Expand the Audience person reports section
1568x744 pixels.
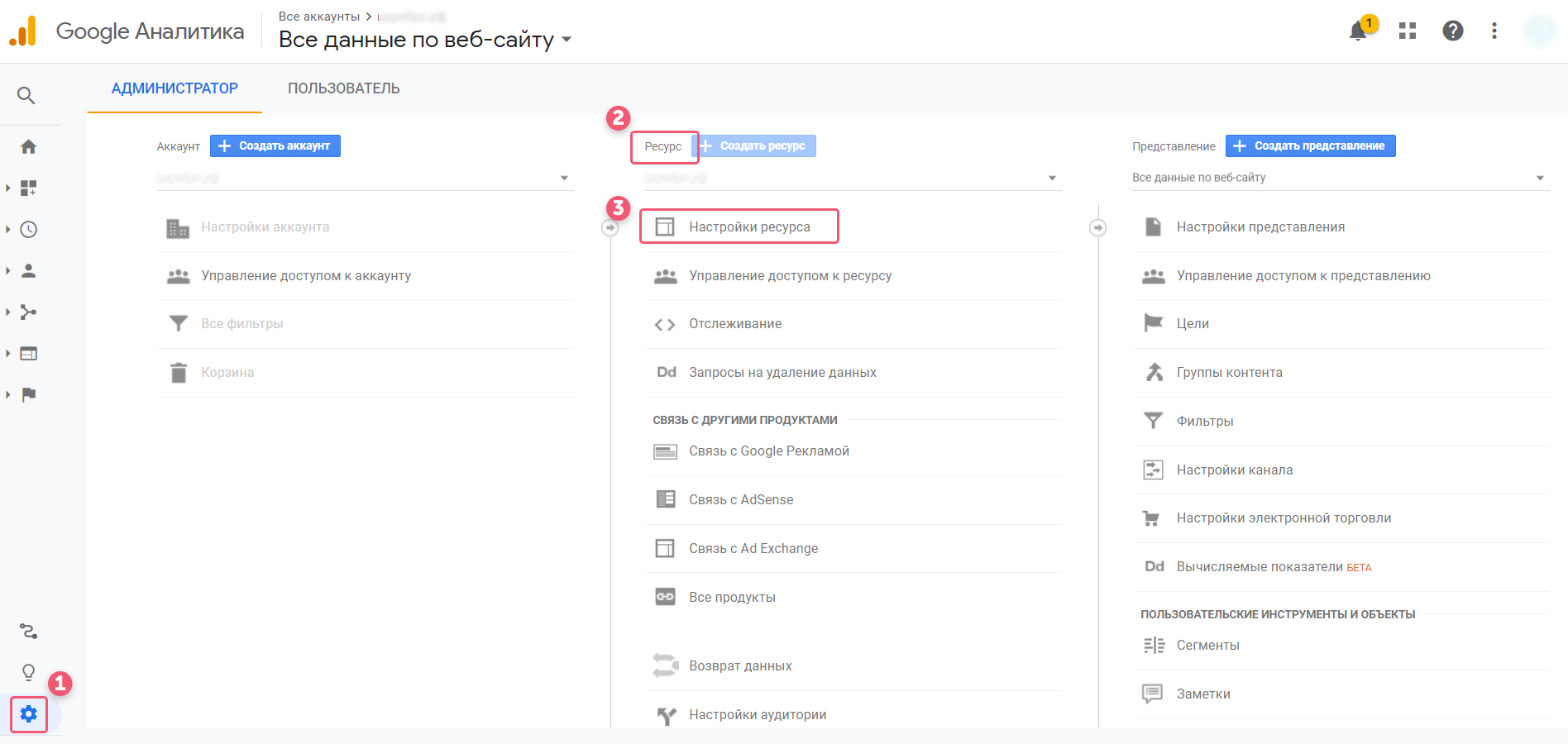coord(29,271)
